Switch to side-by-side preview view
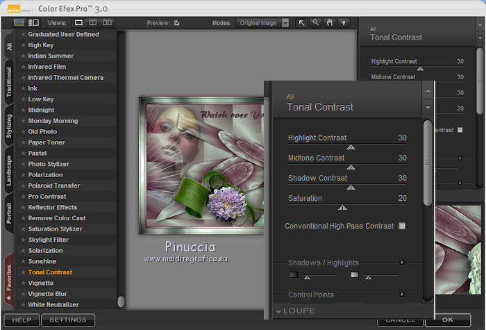 pyautogui.click(x=108, y=23)
